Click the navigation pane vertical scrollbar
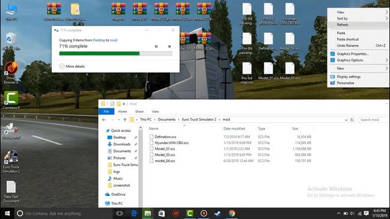This screenshot has height=219, width=390. pos(141,166)
